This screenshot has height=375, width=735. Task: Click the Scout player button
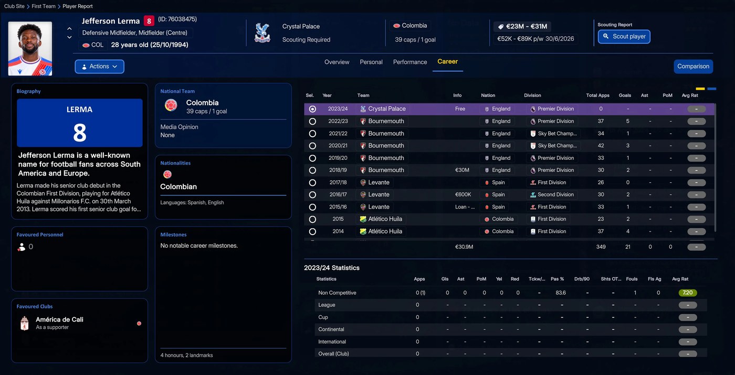point(624,37)
